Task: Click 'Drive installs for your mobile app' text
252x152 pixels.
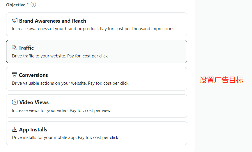Action: point(44,137)
